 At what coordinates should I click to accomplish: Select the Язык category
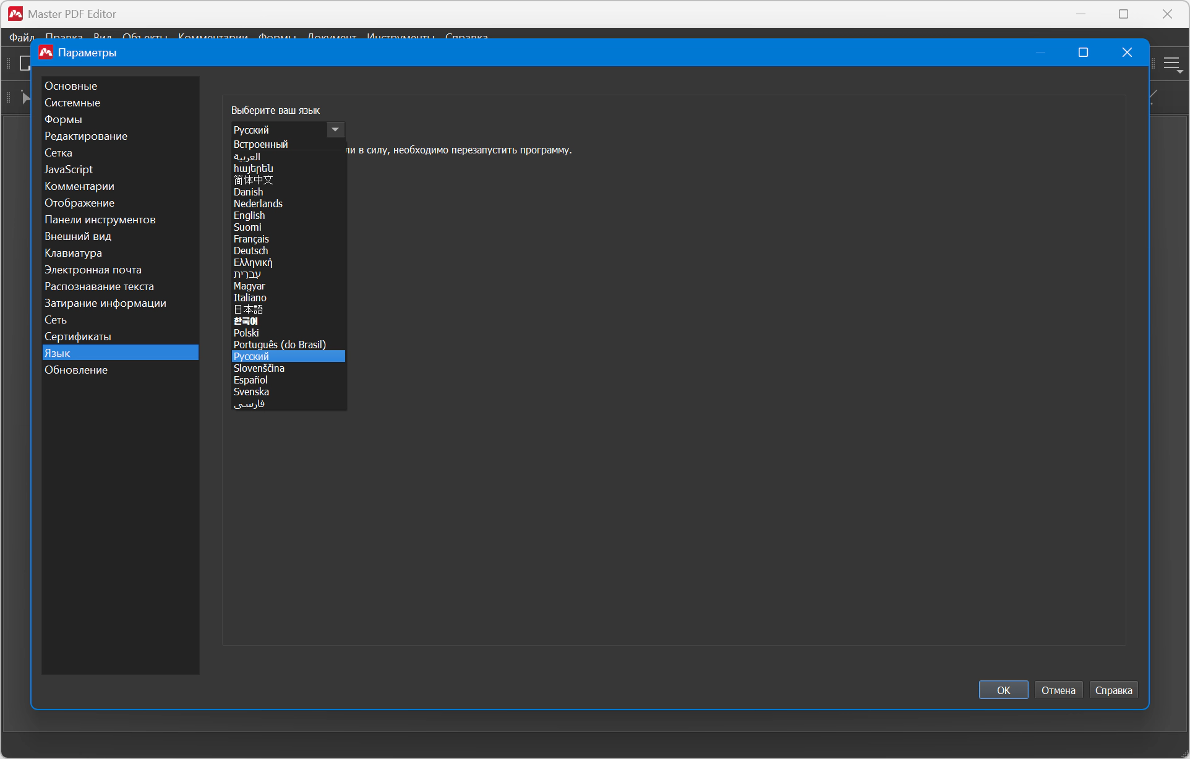pos(121,353)
